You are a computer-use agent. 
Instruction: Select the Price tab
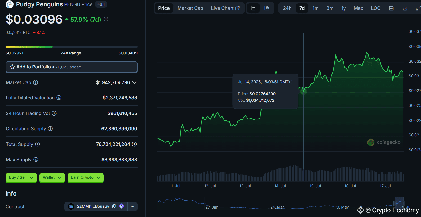point(164,8)
